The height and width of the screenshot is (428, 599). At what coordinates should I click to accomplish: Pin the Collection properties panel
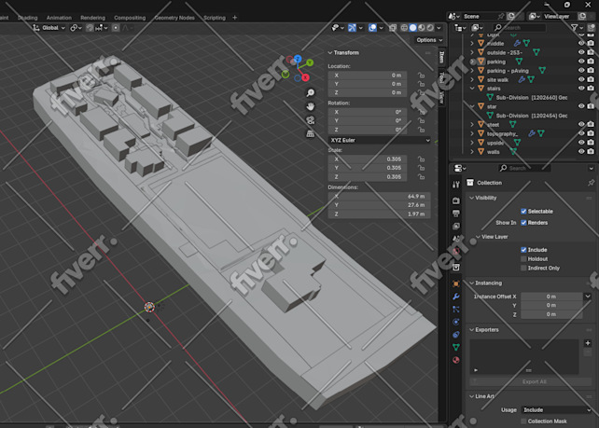591,183
